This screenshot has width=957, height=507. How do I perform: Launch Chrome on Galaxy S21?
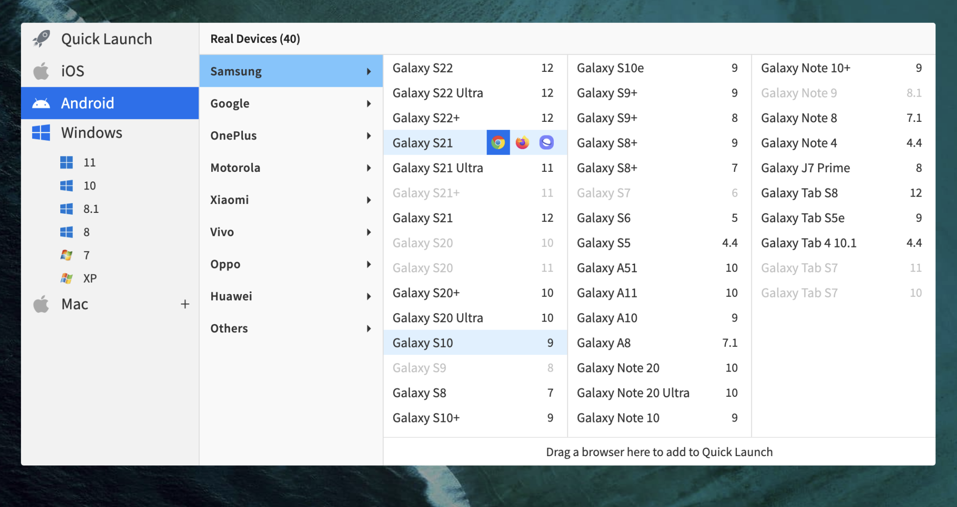coord(498,142)
